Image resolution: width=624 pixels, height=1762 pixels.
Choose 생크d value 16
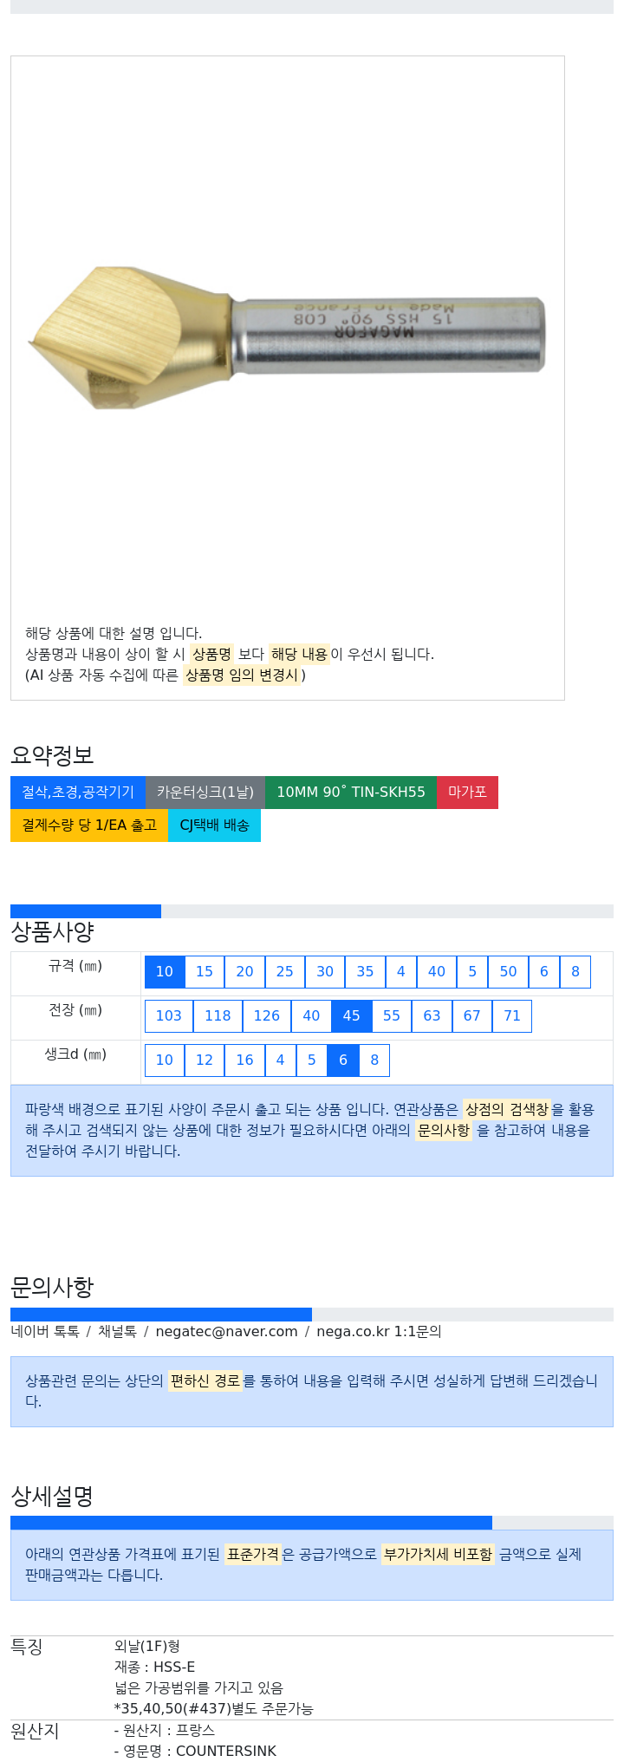[x=244, y=1060]
